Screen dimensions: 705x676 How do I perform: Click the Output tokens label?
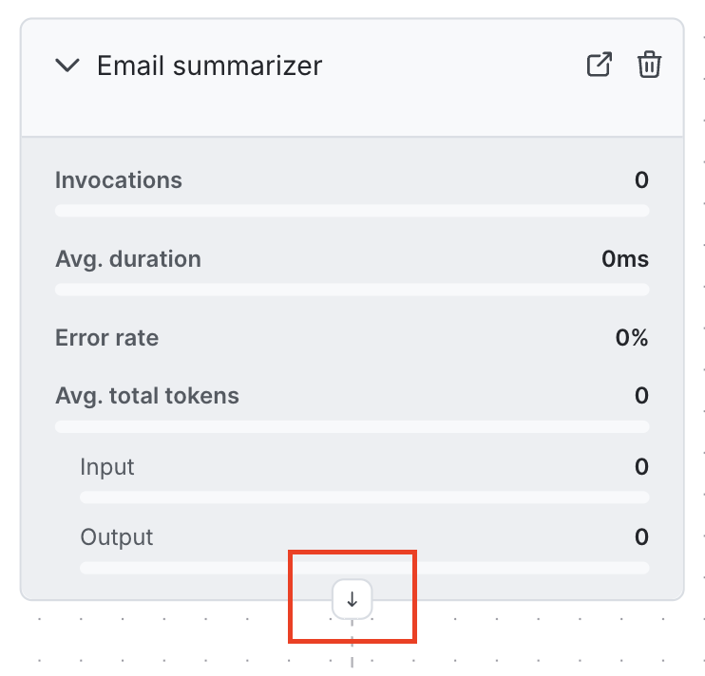(x=117, y=537)
